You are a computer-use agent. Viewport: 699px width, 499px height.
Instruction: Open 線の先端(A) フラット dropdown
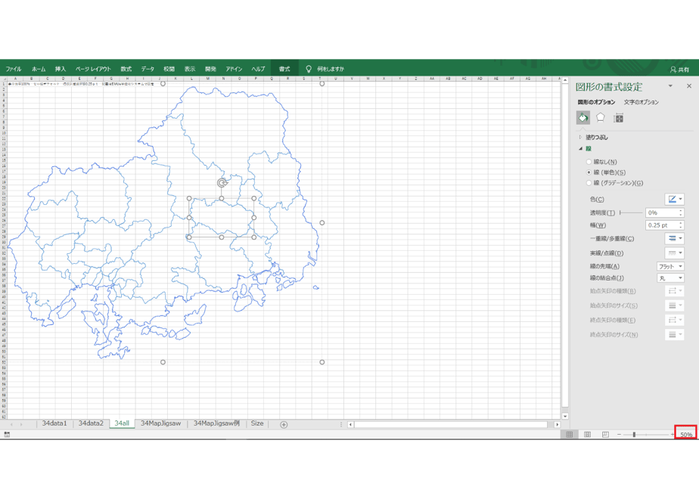pos(670,266)
